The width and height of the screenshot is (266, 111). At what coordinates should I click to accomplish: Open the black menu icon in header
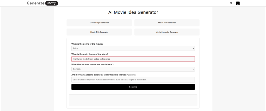(x=238, y=3)
